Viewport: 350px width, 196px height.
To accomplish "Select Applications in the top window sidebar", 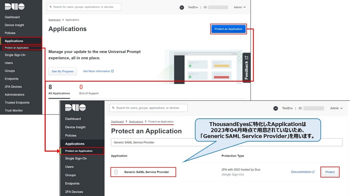I will 14,41.
